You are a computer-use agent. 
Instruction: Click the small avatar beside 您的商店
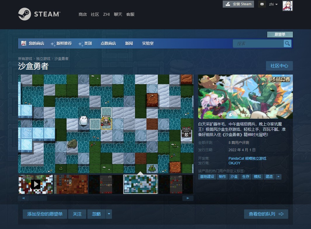coord(24,43)
